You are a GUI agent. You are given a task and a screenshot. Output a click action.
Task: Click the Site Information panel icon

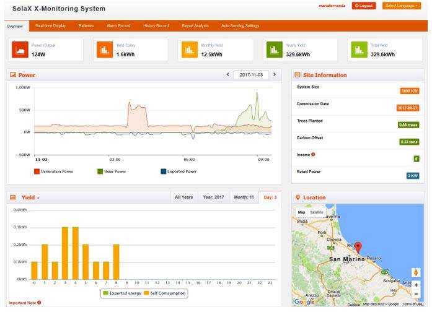pyautogui.click(x=298, y=75)
